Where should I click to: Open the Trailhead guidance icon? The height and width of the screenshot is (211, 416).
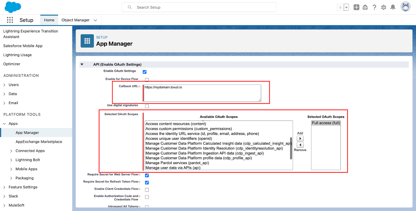pyautogui.click(x=365, y=7)
